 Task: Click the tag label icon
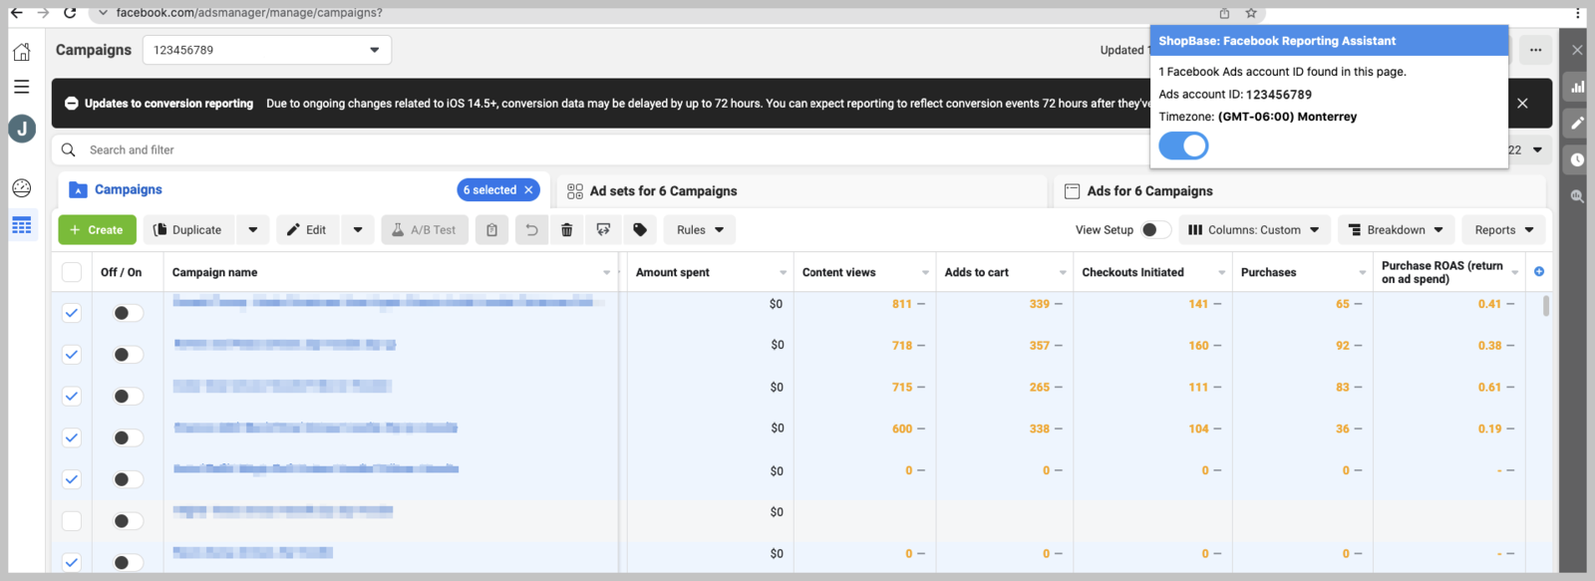(640, 230)
